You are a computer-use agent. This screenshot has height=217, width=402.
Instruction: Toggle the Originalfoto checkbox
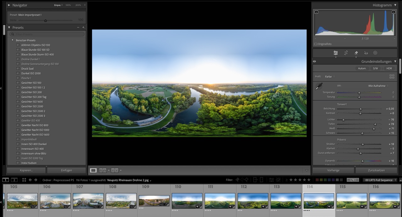(316, 44)
